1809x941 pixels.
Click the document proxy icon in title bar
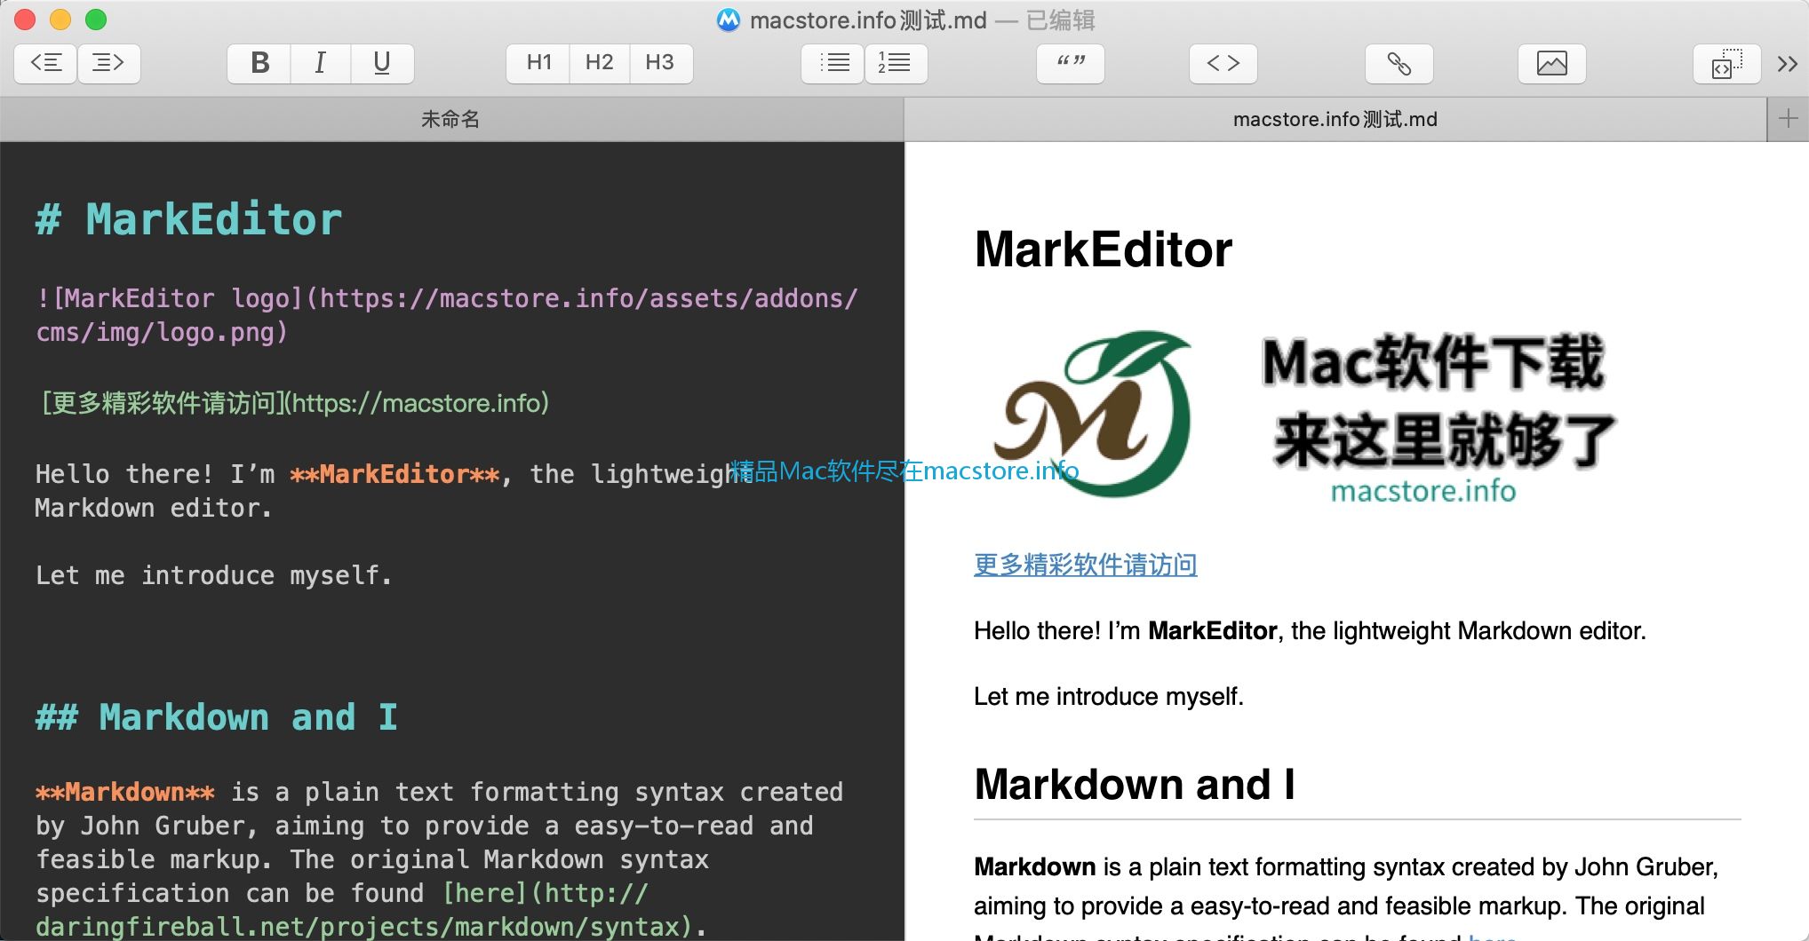729,20
